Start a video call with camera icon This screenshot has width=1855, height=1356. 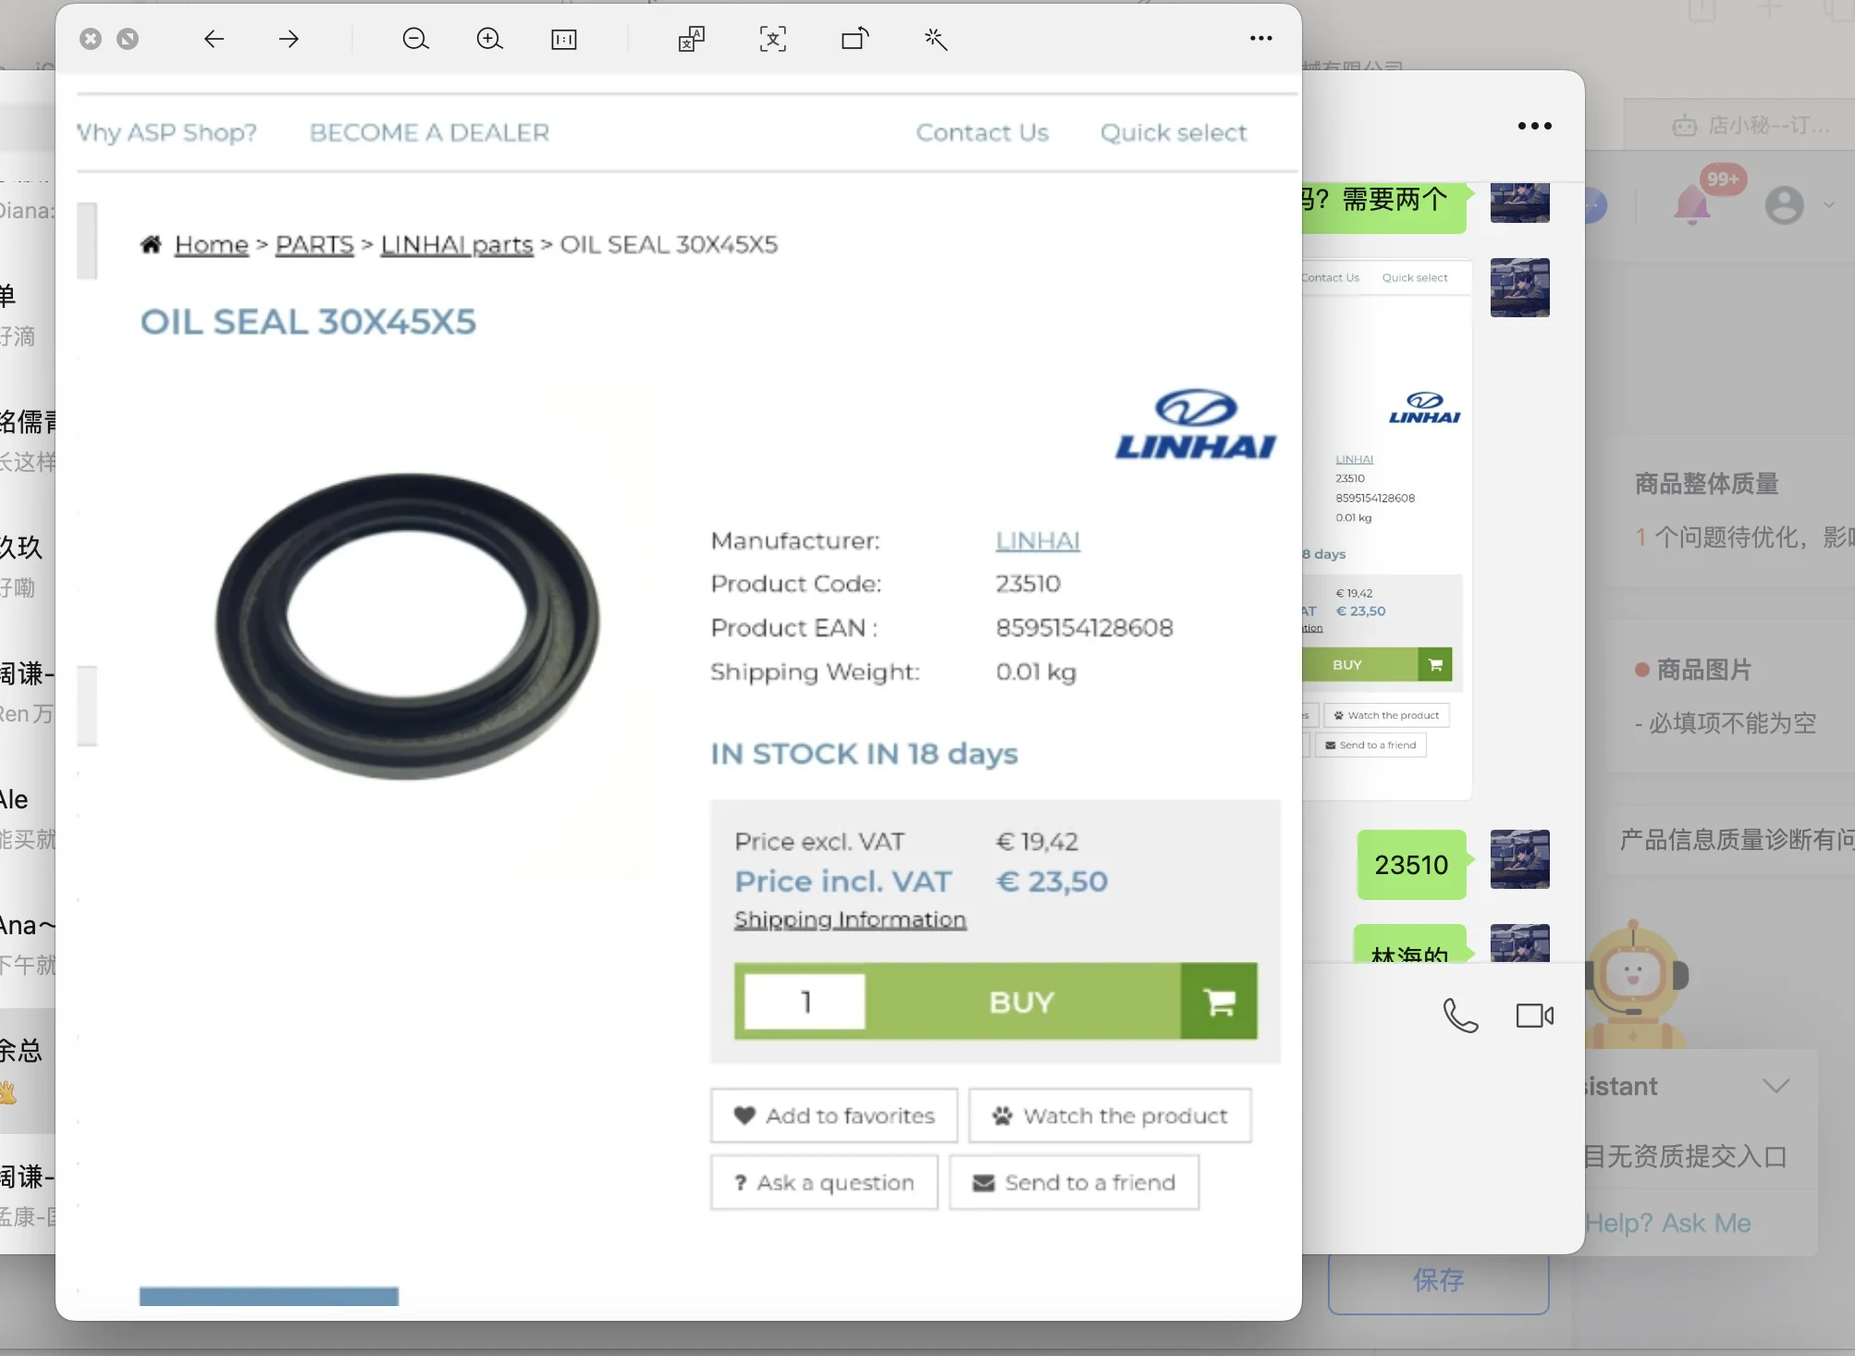tap(1534, 1016)
